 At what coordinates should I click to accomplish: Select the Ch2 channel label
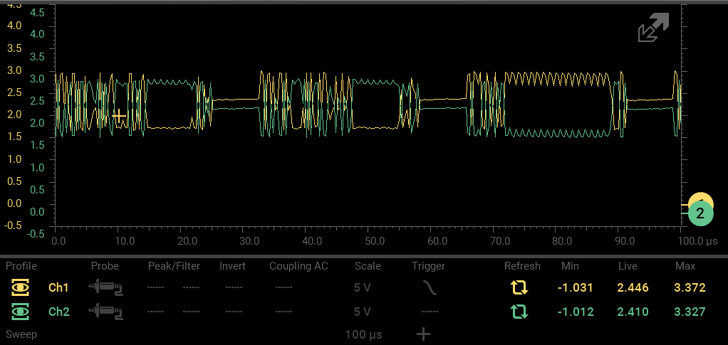click(58, 312)
